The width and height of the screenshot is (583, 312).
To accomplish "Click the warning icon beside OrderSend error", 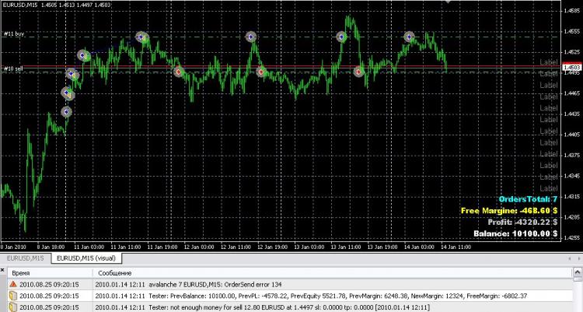I will (x=13, y=285).
